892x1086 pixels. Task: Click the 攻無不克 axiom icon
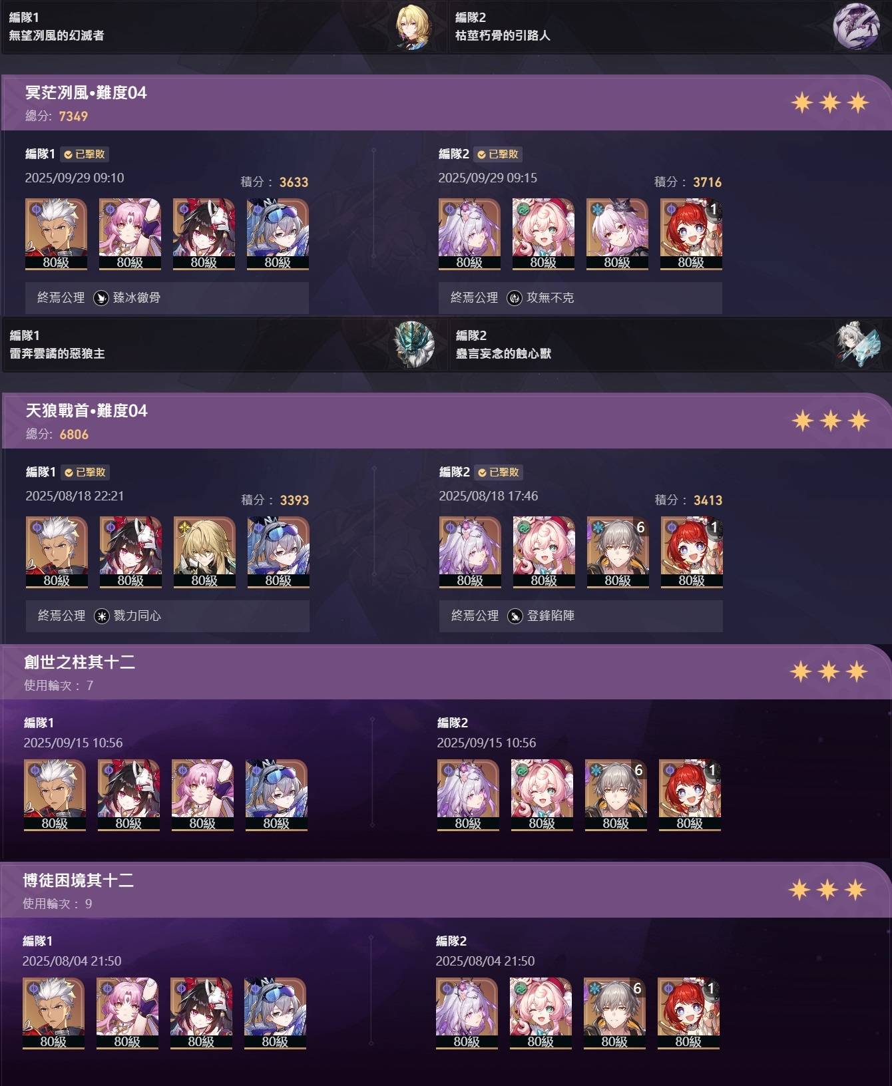point(514,298)
